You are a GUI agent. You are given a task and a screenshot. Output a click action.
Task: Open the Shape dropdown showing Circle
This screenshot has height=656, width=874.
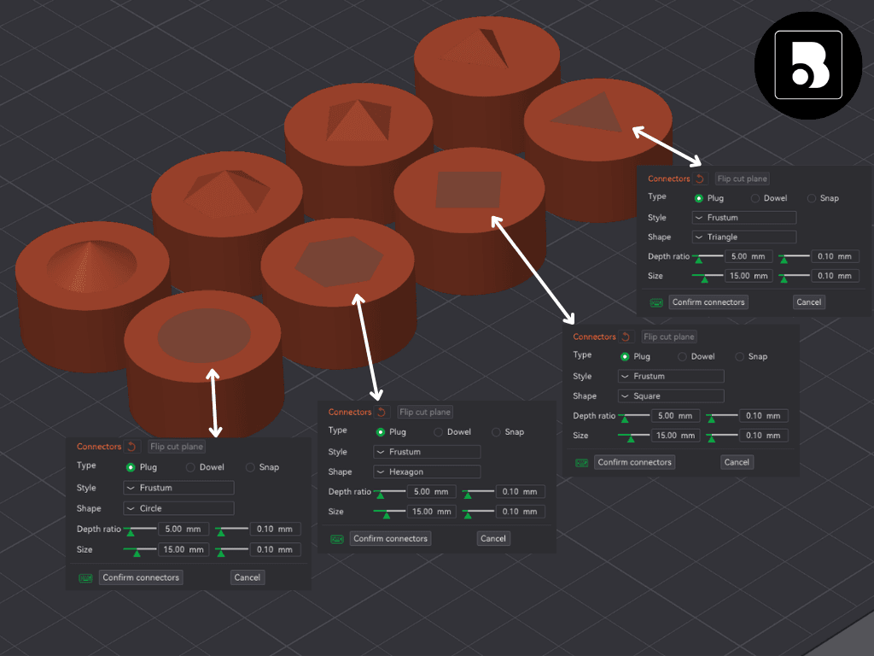[x=178, y=508]
